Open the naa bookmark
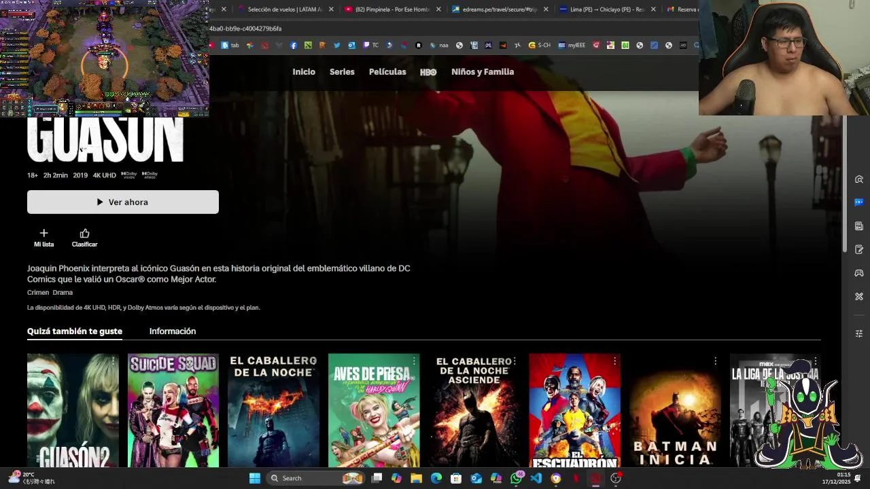870x489 pixels. coord(439,46)
